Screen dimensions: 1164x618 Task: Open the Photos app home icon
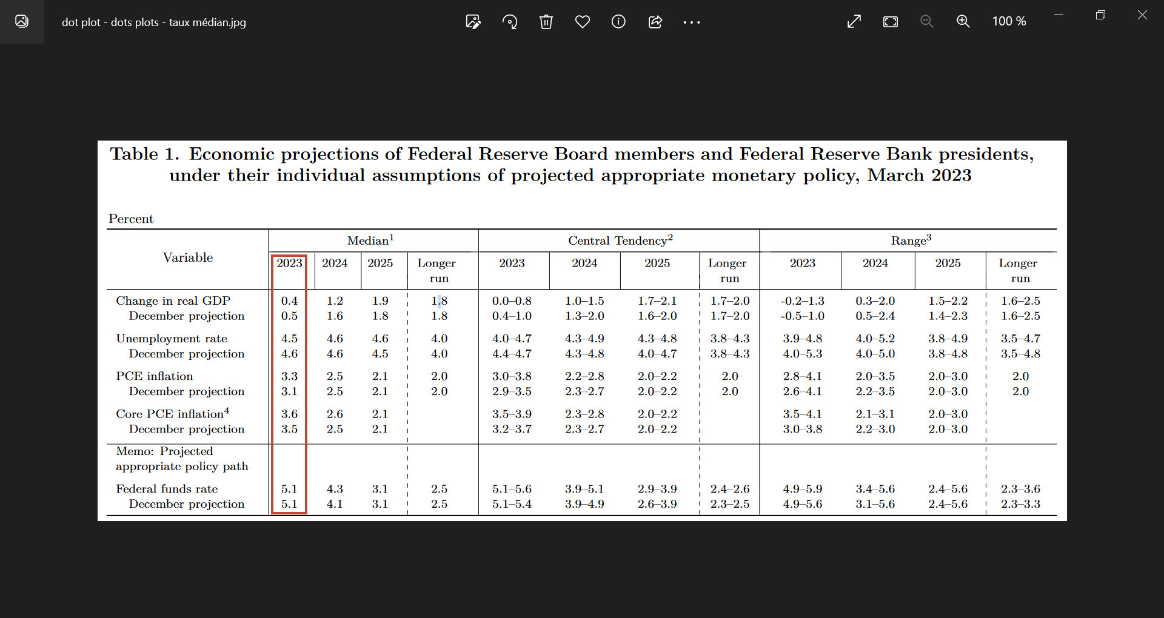tap(22, 22)
